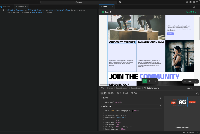The height and width of the screenshot is (134, 200).
Task: Go back with the navigation arrow
Action: [x=34, y=2]
